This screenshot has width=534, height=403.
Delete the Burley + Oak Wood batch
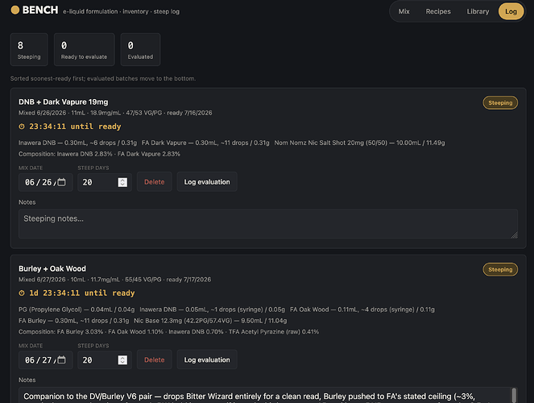pos(155,359)
